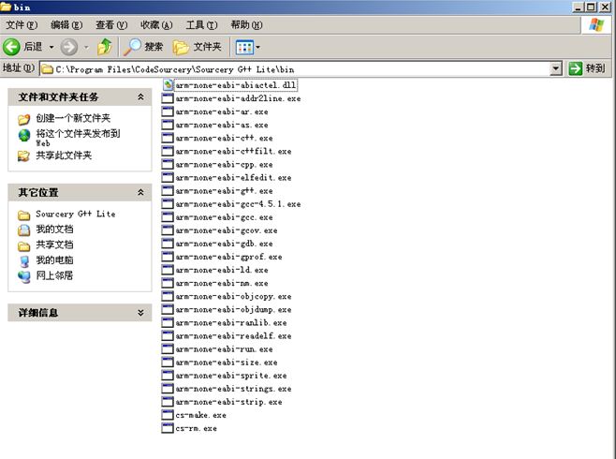Image resolution: width=616 pixels, height=459 pixels.
Task: Click the arm-none-eabi-size.exe file name
Action: [227, 363]
